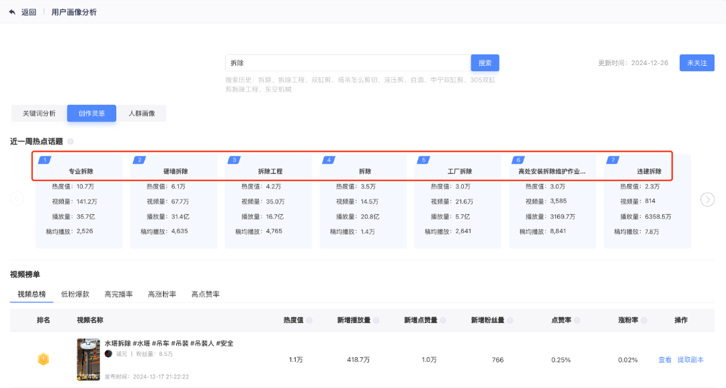Click the gold rank 1 medal icon
This screenshot has height=388, width=726.
(x=43, y=359)
